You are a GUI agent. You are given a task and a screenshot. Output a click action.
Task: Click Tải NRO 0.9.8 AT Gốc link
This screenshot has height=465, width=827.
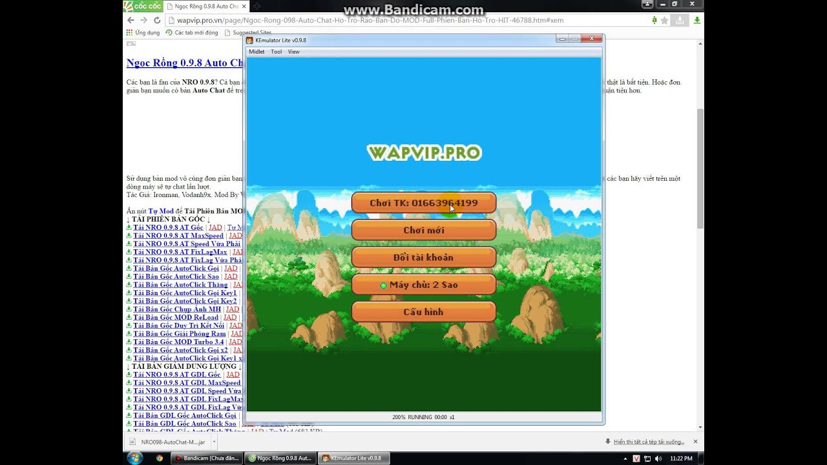168,227
